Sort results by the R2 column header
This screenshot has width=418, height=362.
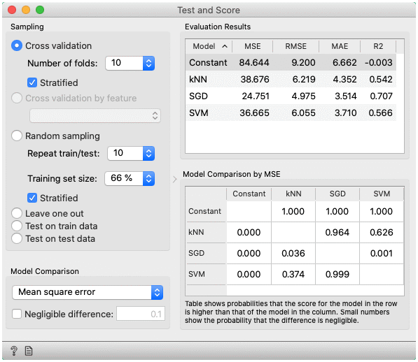[378, 46]
